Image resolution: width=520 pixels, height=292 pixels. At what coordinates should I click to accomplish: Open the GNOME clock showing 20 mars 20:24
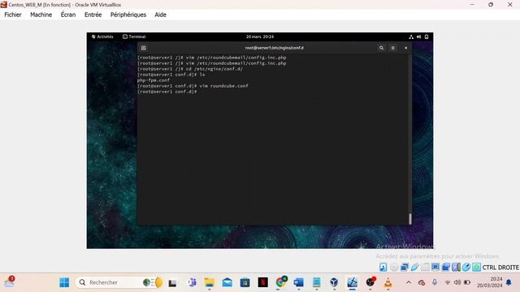tap(260, 36)
